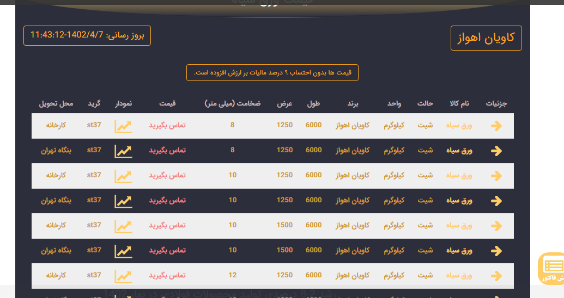This screenshot has height=298, width=564.
Task: Open price chart for 8mm sheet at بنگاه تهران
Action: point(123,151)
